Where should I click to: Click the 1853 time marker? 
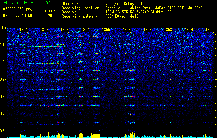[65, 30]
